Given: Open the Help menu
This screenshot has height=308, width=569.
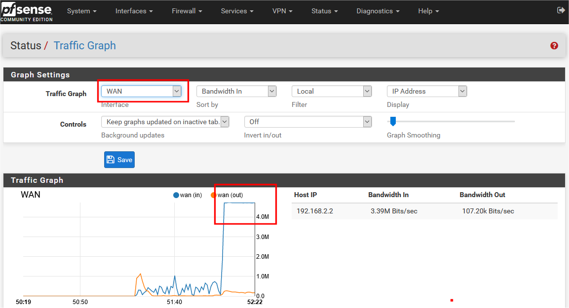Looking at the screenshot, I should [428, 11].
